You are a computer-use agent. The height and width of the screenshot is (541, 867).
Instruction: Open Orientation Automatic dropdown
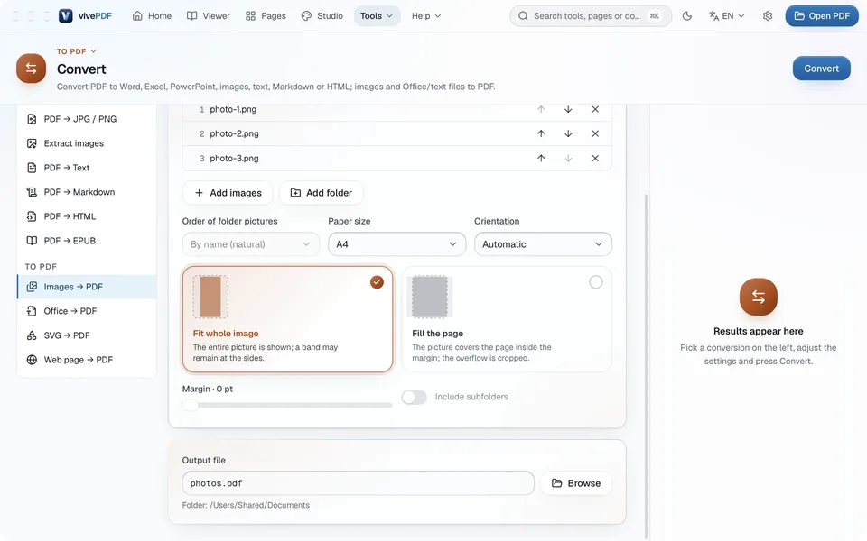(543, 244)
